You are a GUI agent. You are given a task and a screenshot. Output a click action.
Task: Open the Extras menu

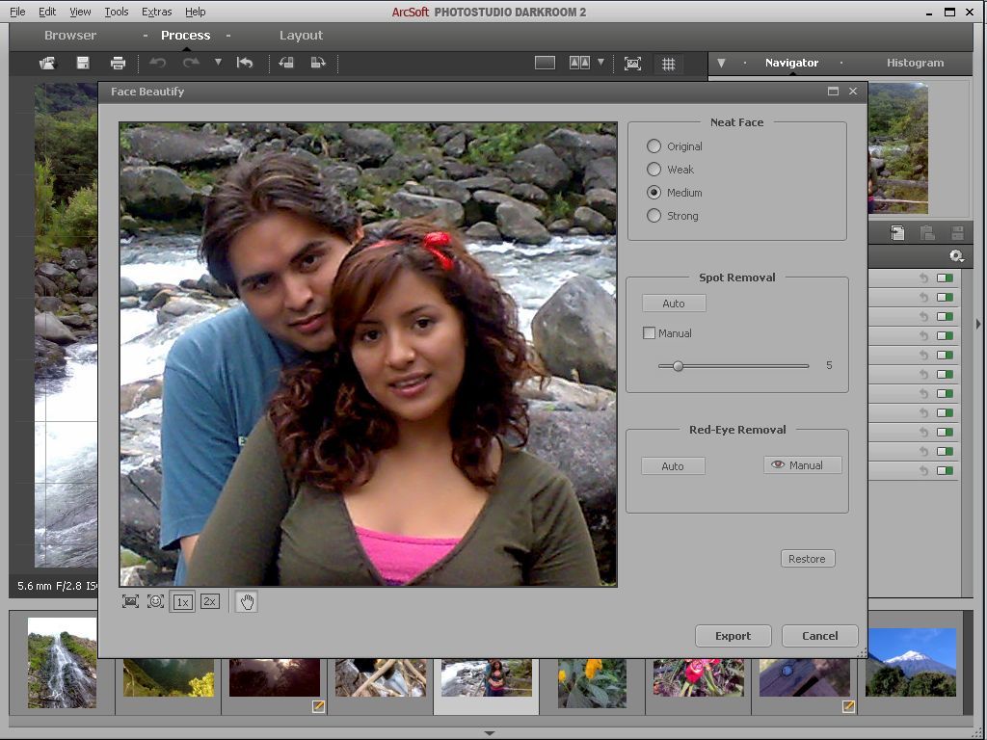(x=156, y=12)
